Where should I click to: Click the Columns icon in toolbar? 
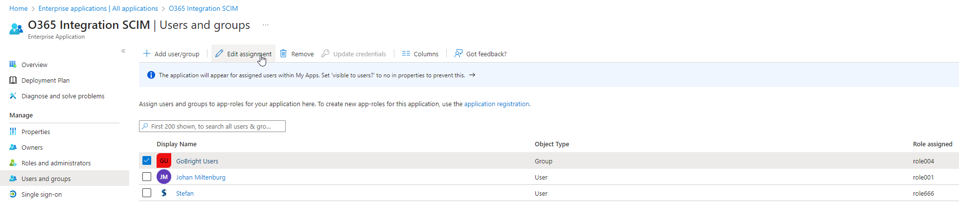(x=406, y=54)
